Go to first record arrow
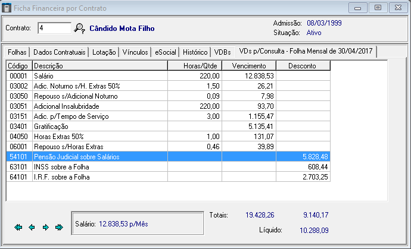Viewport: 411px width, 249px height. pos(18,227)
